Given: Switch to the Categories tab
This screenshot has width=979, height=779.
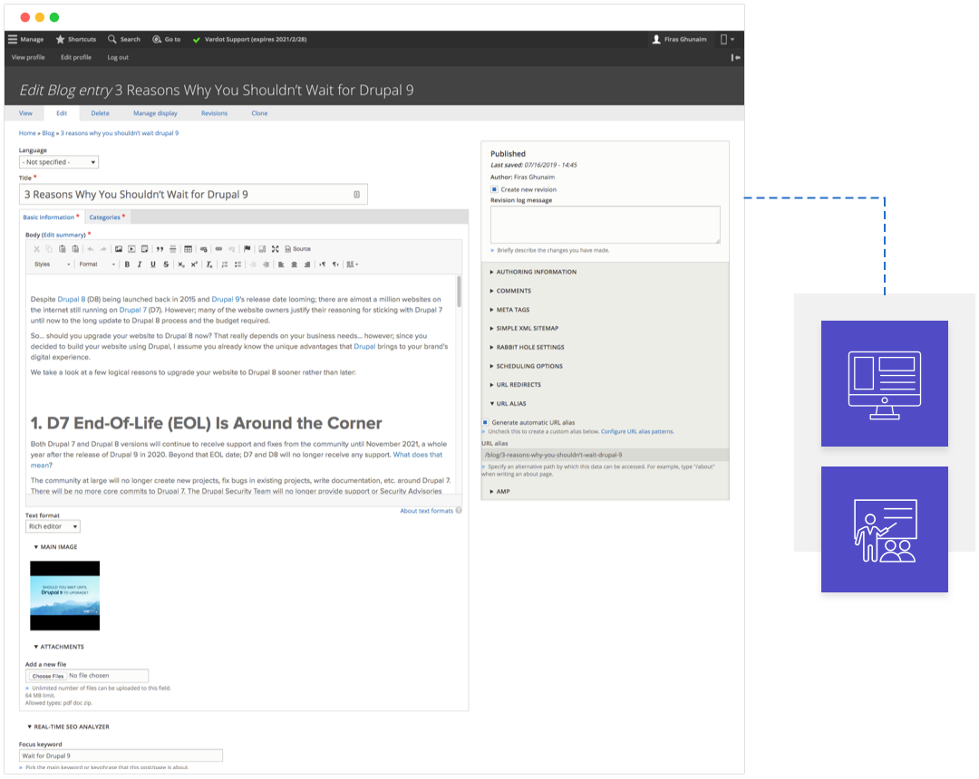Looking at the screenshot, I should pos(107,217).
